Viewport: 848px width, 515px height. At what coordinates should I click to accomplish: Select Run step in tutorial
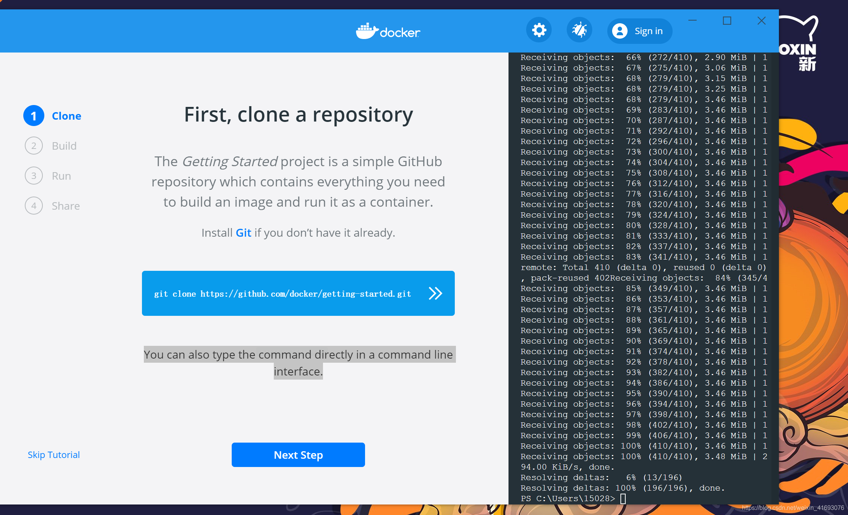tap(60, 176)
